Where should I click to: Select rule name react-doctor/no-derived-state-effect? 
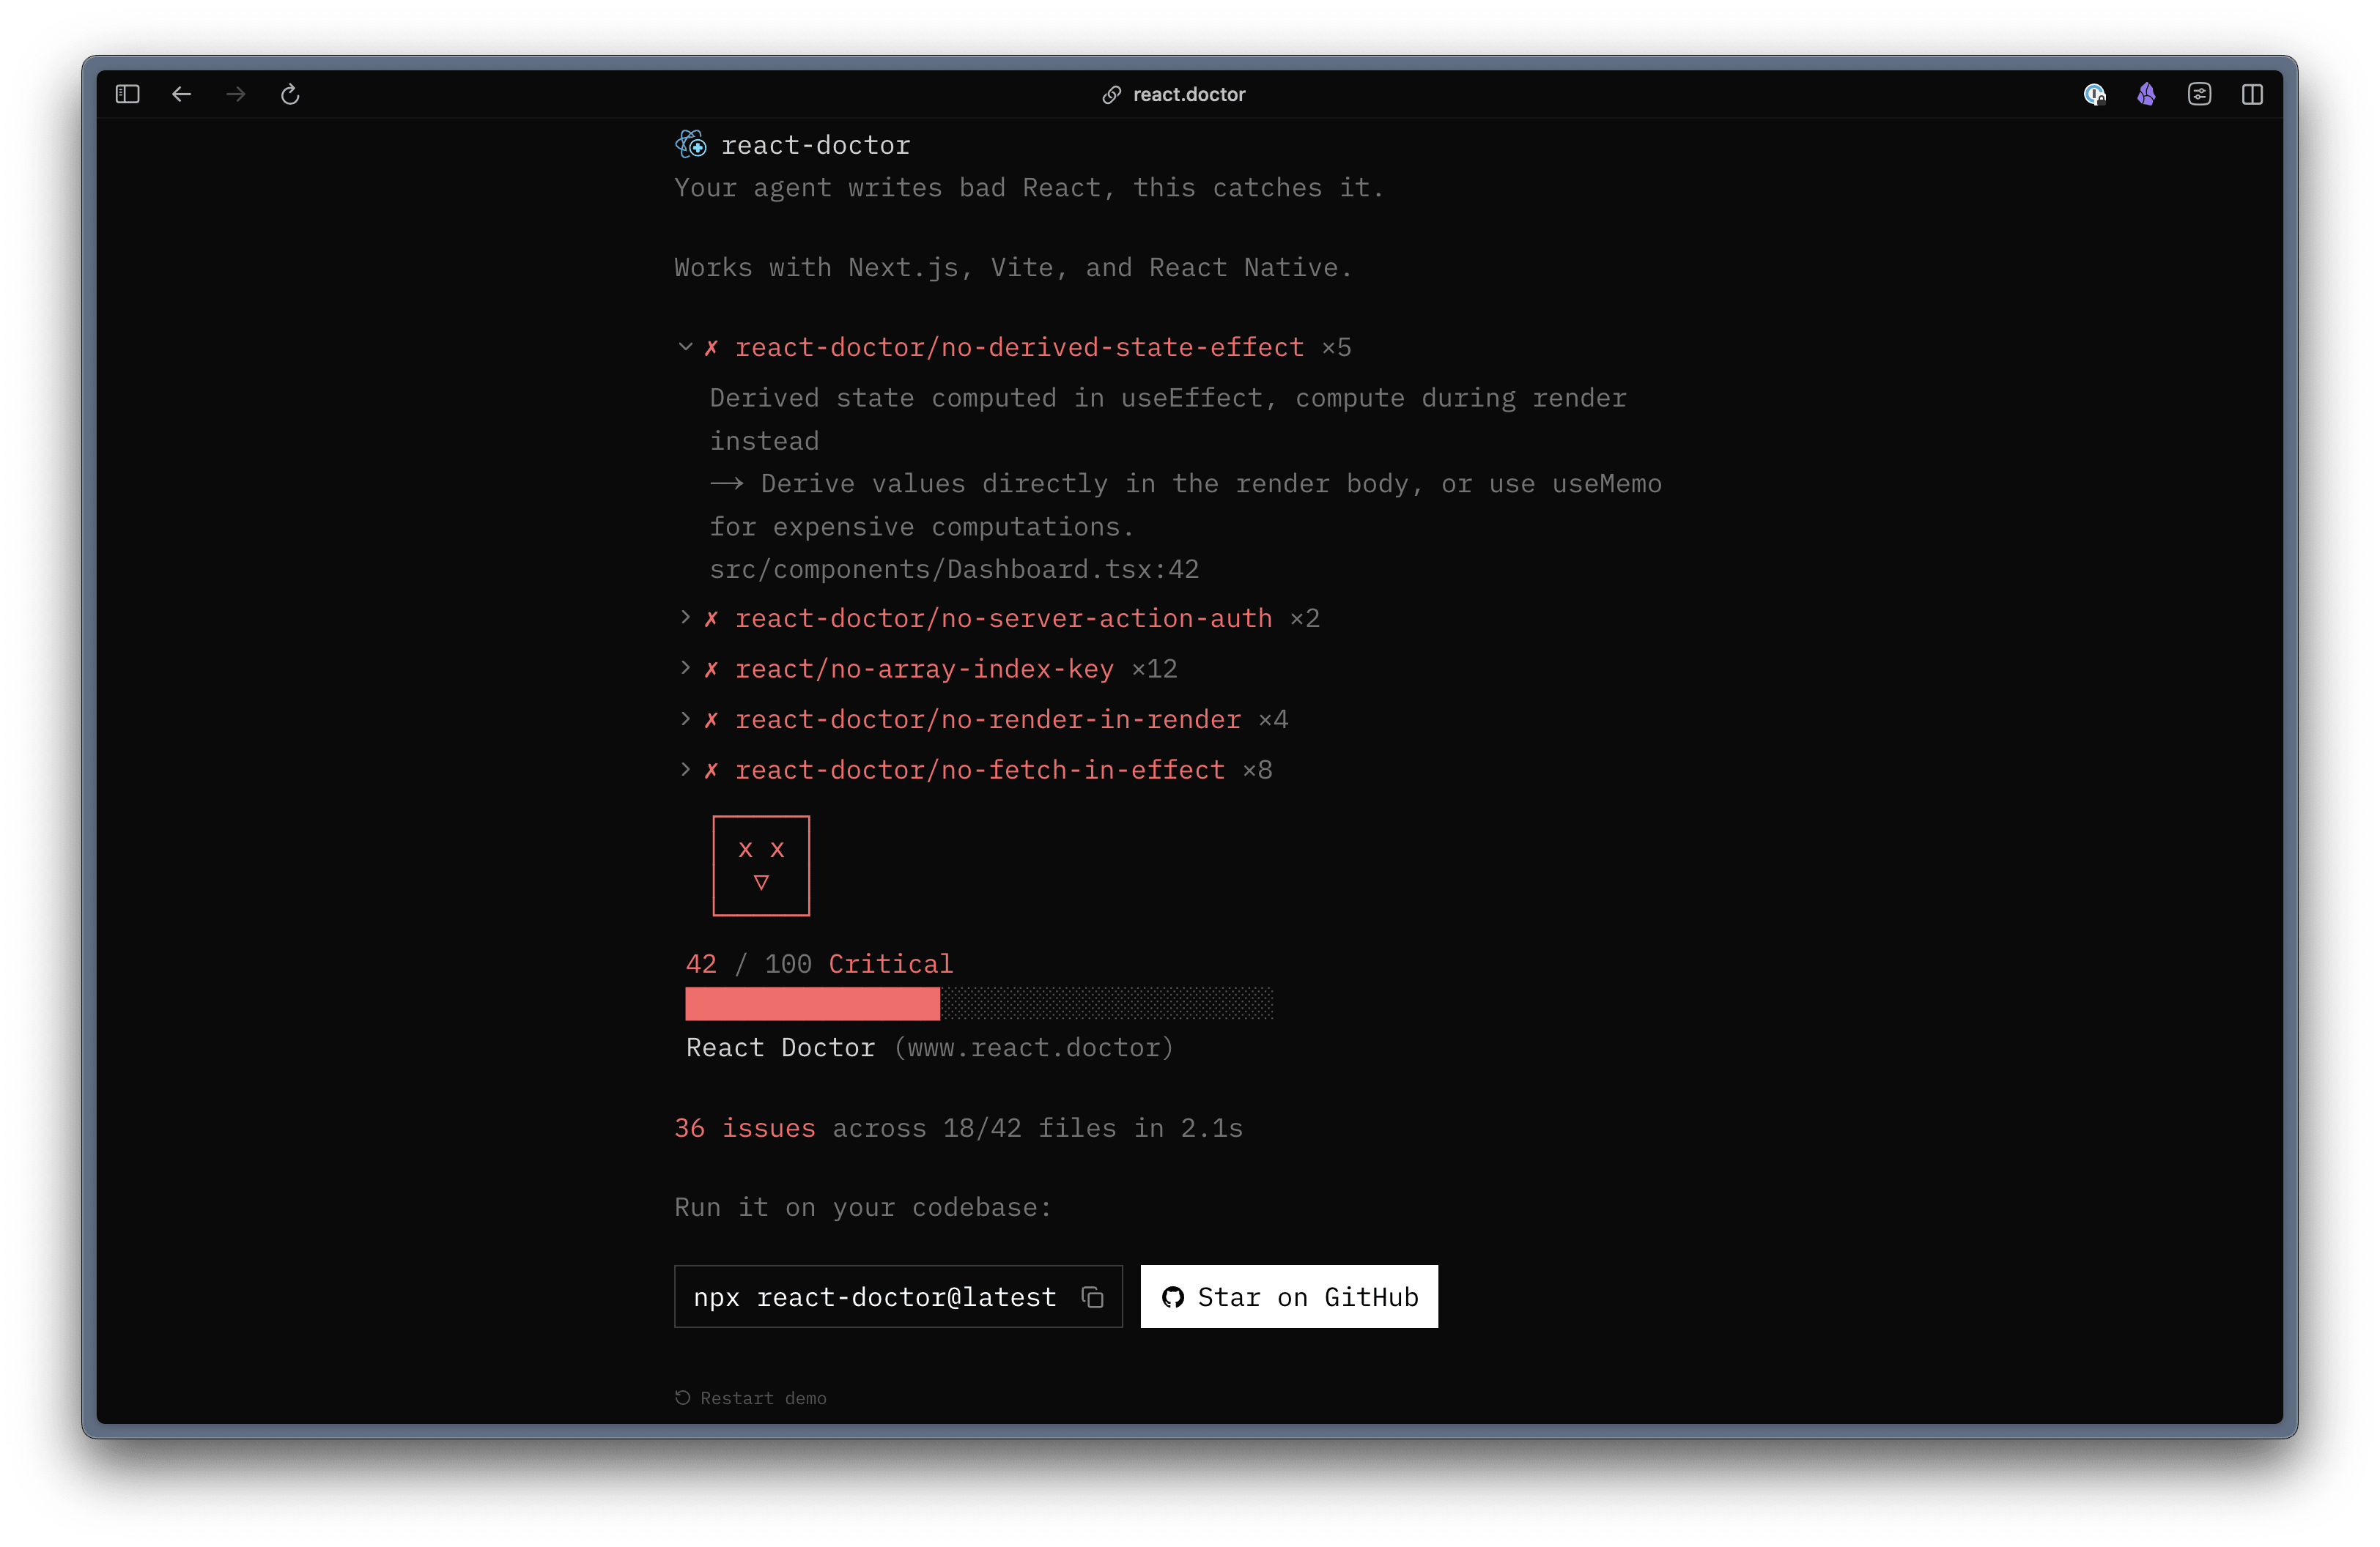pyautogui.click(x=1019, y=348)
